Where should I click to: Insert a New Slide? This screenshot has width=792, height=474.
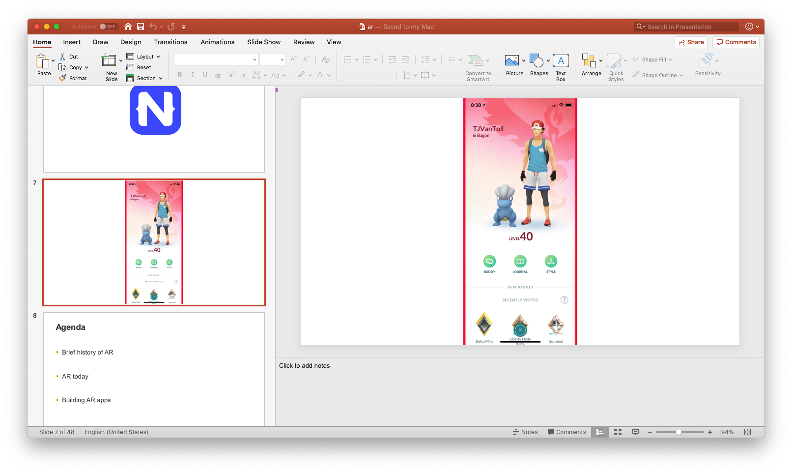(x=109, y=60)
